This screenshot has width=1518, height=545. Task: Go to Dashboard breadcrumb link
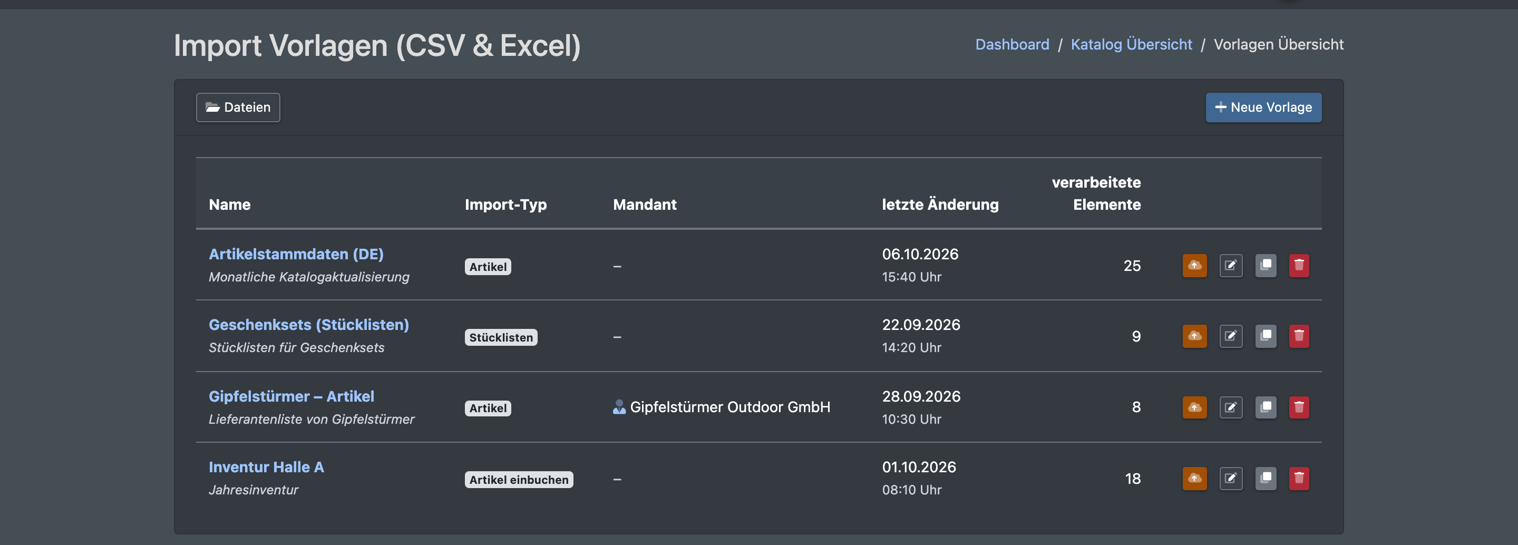pos(1012,44)
